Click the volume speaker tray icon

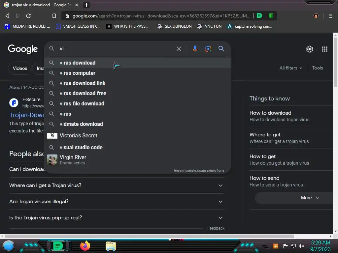(301, 246)
